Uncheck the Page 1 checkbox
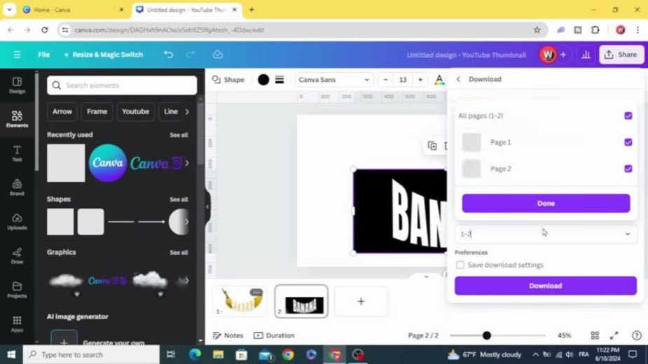The height and width of the screenshot is (364, 648). pyautogui.click(x=628, y=142)
